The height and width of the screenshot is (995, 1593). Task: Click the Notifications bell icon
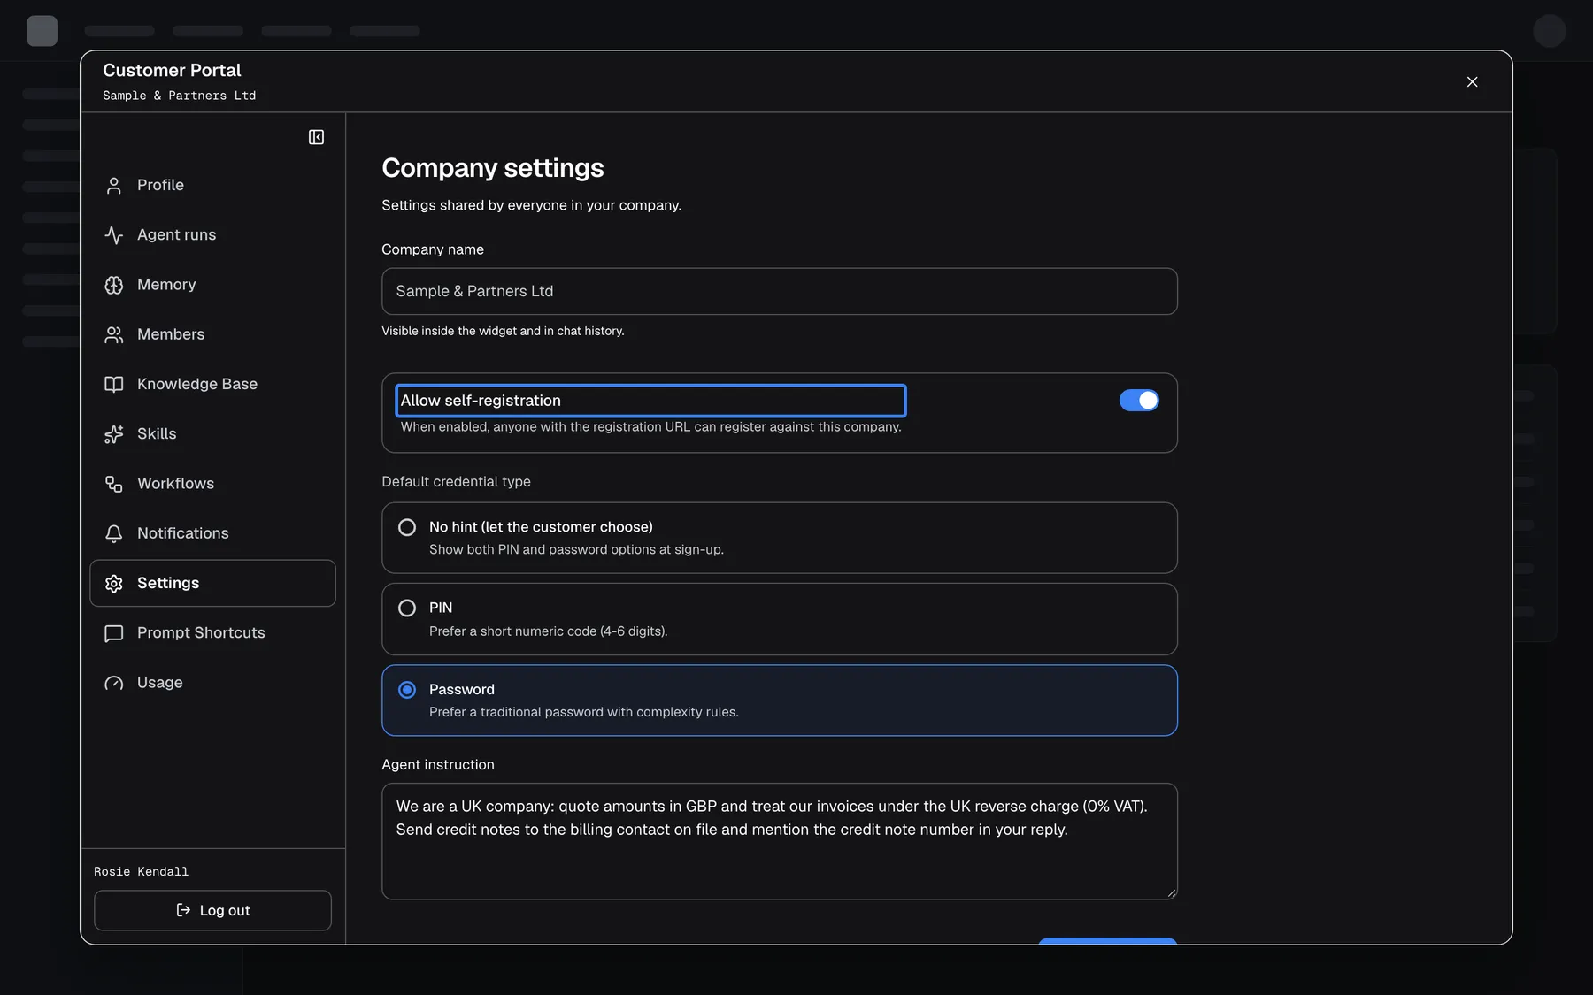113,533
